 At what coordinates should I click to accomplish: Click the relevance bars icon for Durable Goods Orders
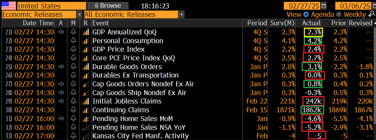86,67
